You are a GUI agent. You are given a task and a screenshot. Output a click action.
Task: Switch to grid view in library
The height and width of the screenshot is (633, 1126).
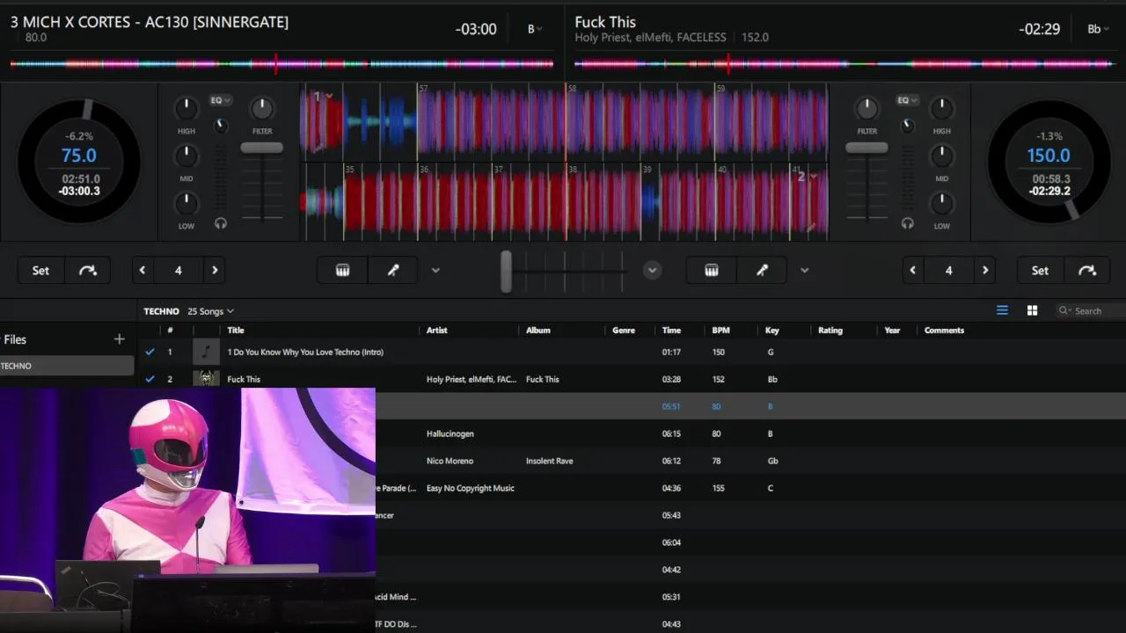click(x=1032, y=310)
